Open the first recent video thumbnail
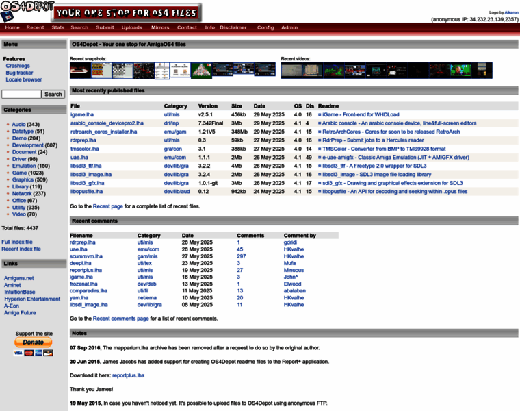 291,71
